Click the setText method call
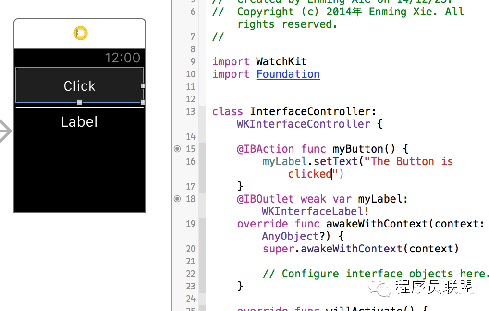The height and width of the screenshot is (311, 489). click(336, 161)
